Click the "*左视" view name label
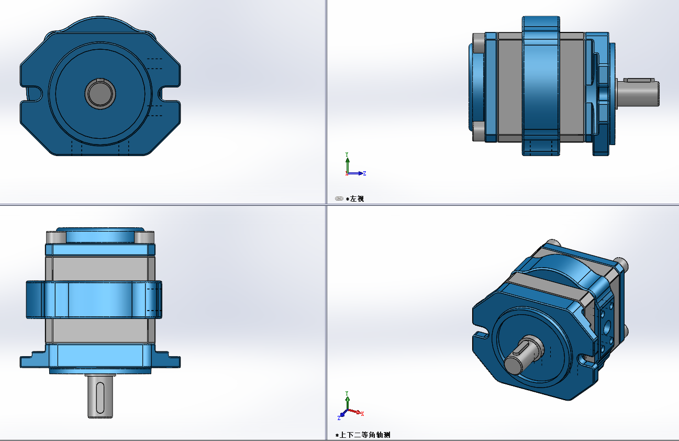This screenshot has width=679, height=441. pos(355,199)
